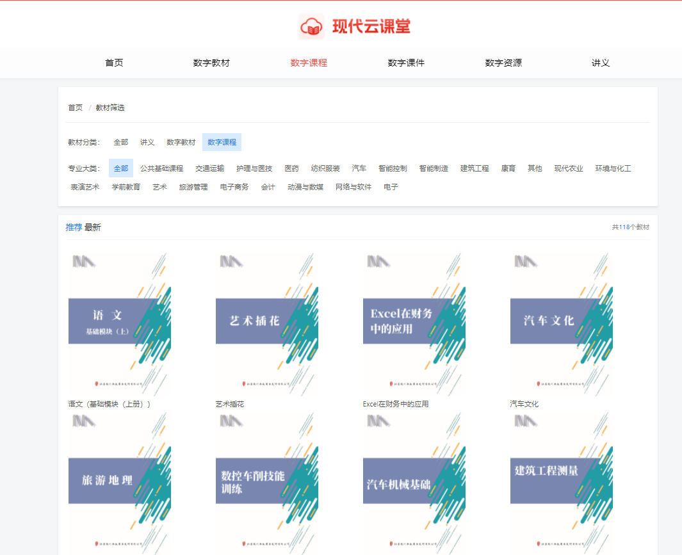This screenshot has width=682, height=555.
Task: Click the 现代云课堂 cloud logo icon
Action: tap(312, 27)
